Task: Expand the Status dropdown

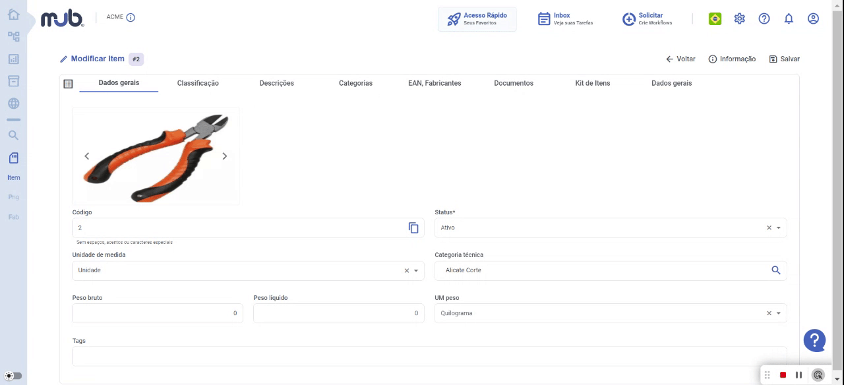Action: point(779,227)
